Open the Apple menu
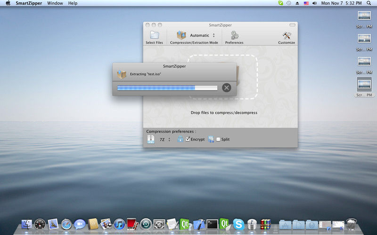 click(8, 3)
